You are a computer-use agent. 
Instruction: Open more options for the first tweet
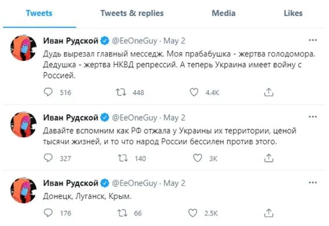[x=313, y=40]
